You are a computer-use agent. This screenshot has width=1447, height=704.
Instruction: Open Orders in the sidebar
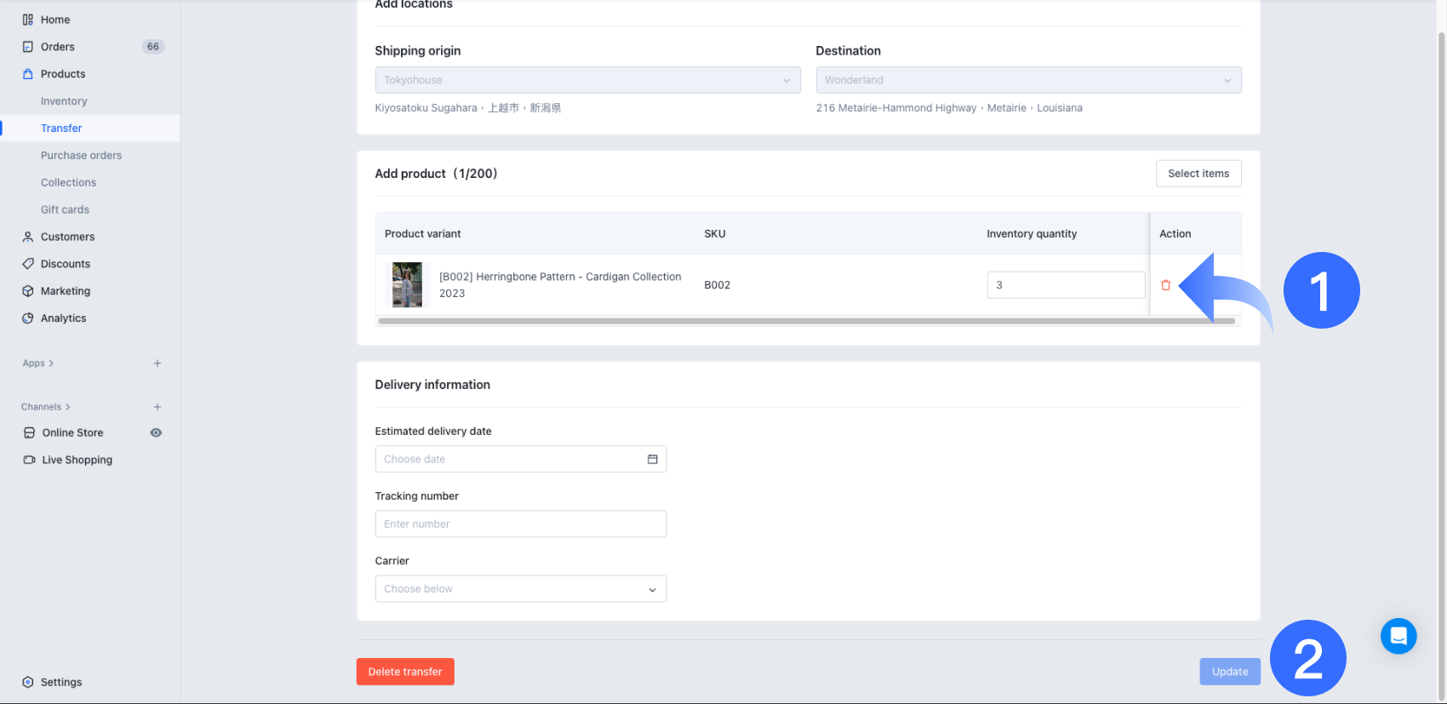pyautogui.click(x=58, y=47)
